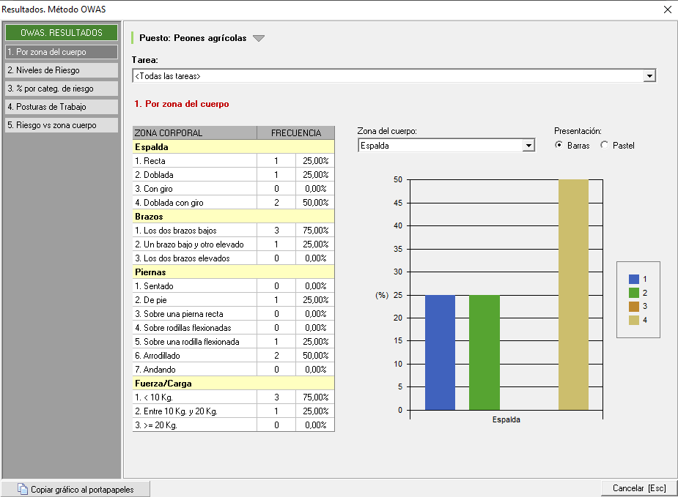
Task: Open the Tarea dropdown list
Action: click(x=649, y=76)
